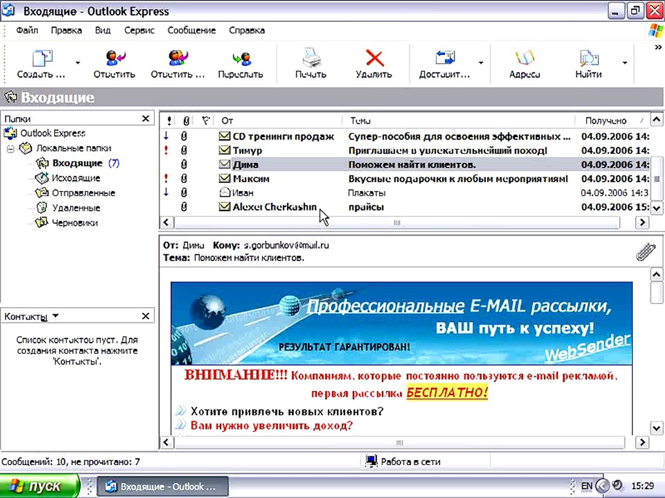The height and width of the screenshot is (498, 665).
Task: Open the Сообщение menu
Action: tap(192, 30)
